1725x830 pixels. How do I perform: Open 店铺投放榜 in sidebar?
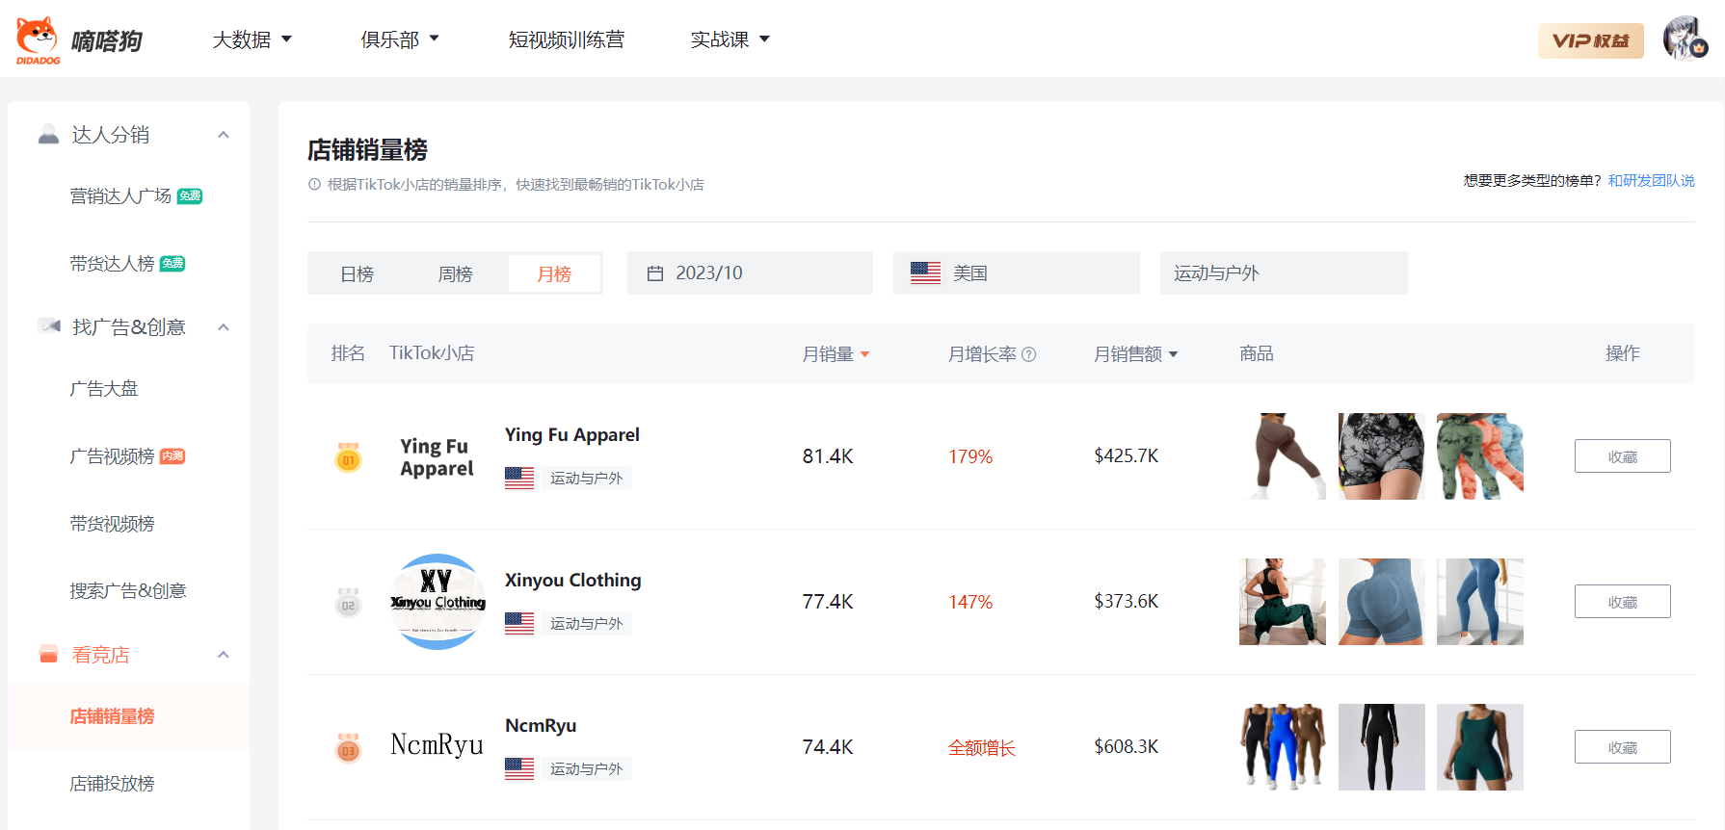click(x=112, y=784)
